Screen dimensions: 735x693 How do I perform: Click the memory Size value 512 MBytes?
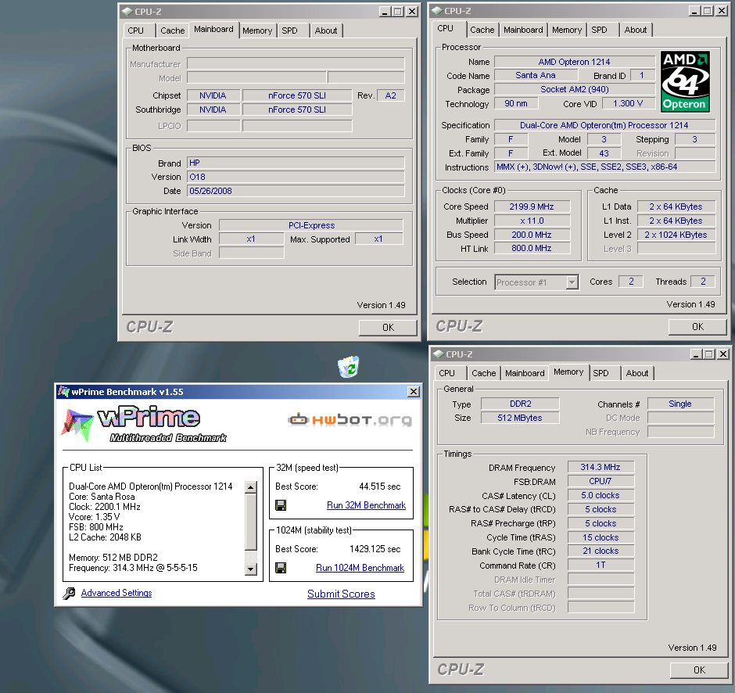tap(520, 418)
